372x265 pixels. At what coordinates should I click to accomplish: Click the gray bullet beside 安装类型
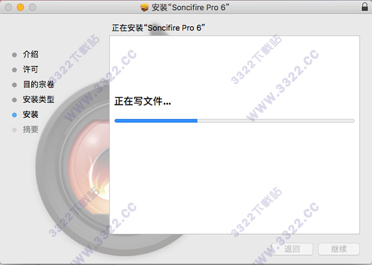pos(14,100)
